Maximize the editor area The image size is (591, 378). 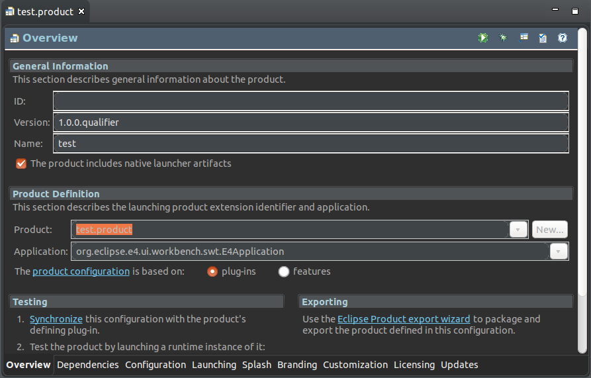pyautogui.click(x=575, y=11)
